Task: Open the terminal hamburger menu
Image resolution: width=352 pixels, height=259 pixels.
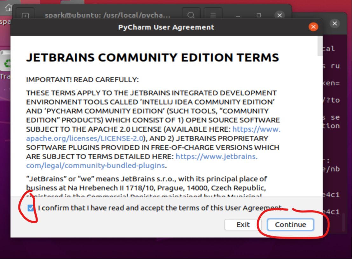Action: (x=213, y=15)
